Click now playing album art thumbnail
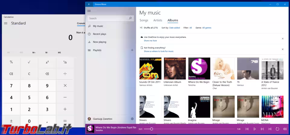290x135 pixels. click(x=90, y=129)
